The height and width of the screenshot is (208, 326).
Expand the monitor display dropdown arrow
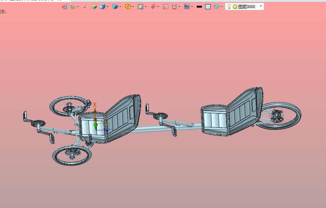(192, 6)
